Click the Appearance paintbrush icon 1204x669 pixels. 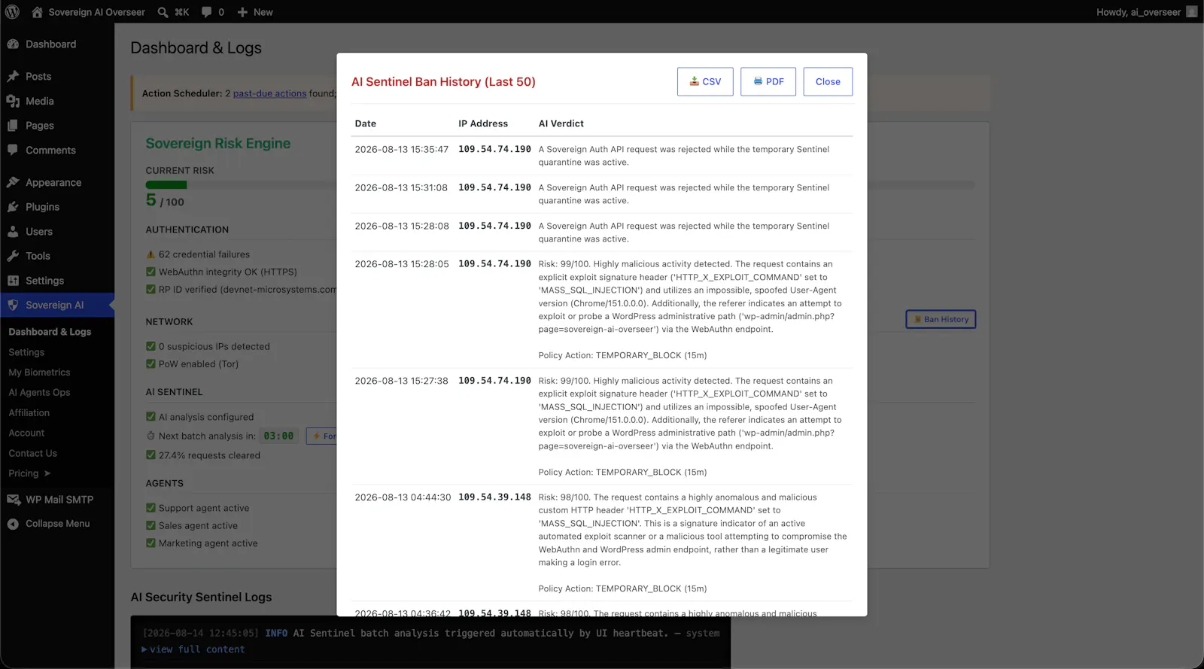coord(13,183)
